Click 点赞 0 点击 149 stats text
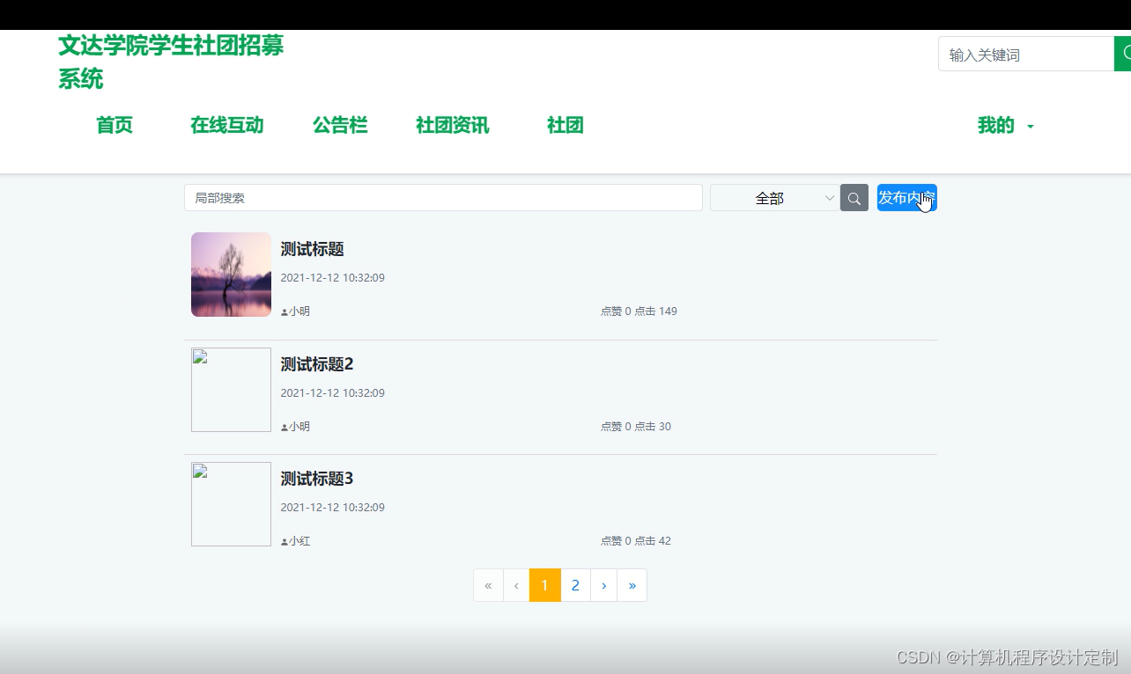Viewport: 1131px width, 674px height. (x=639, y=311)
